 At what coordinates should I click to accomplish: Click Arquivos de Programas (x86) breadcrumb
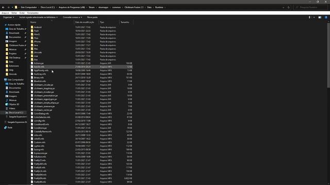coord(72,7)
